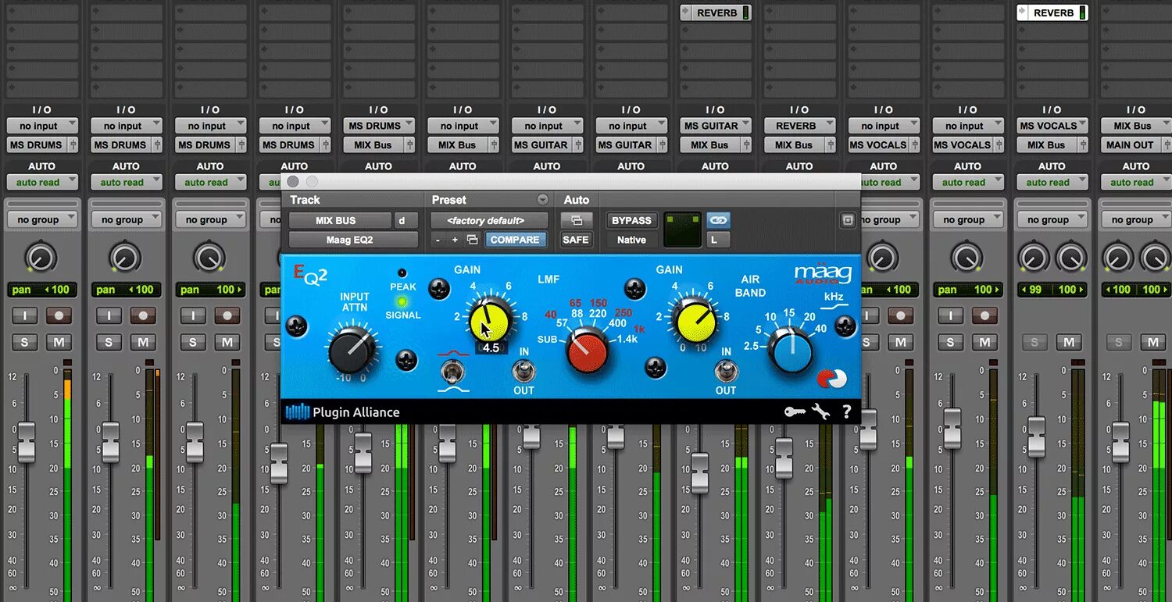Screen dimensions: 1172x602
Task: Click LMF GAIN yellow knob showing 4.5
Action: (491, 320)
